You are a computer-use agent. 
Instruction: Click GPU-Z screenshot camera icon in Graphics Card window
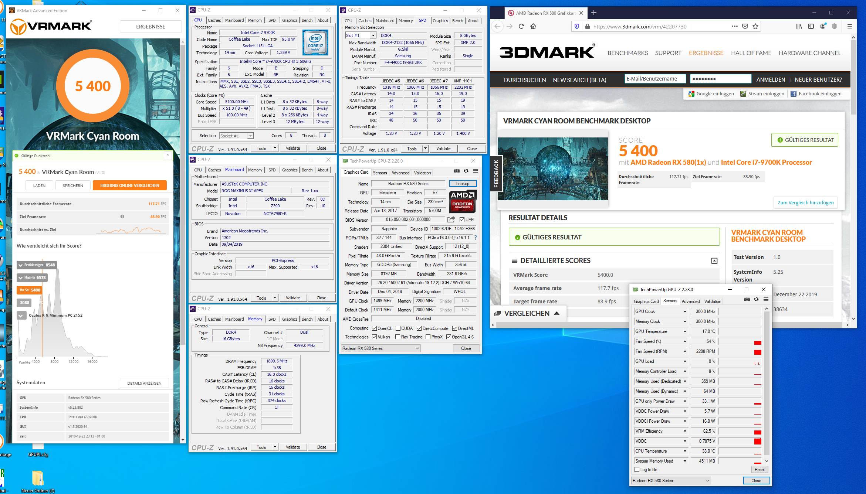pyautogui.click(x=457, y=171)
